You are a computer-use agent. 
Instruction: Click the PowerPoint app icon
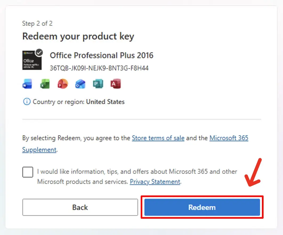(x=63, y=84)
